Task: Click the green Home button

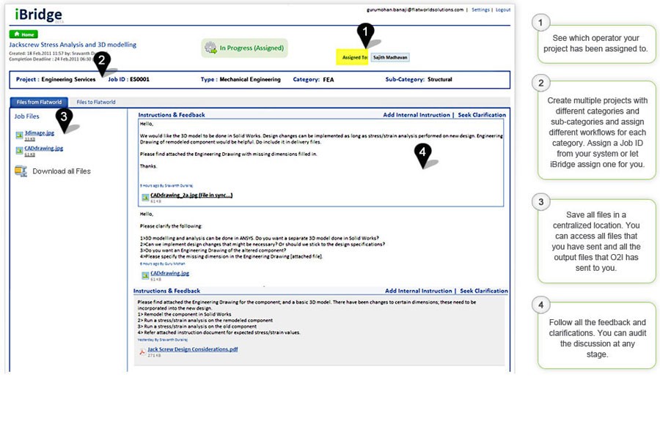Action: coord(23,34)
